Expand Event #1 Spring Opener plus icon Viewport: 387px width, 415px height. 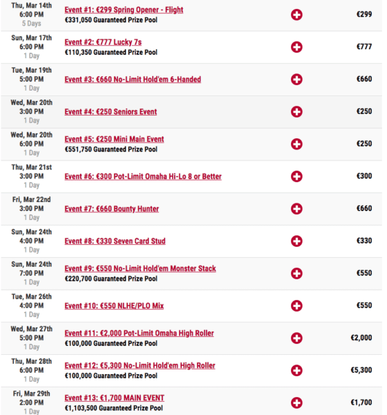(x=296, y=15)
